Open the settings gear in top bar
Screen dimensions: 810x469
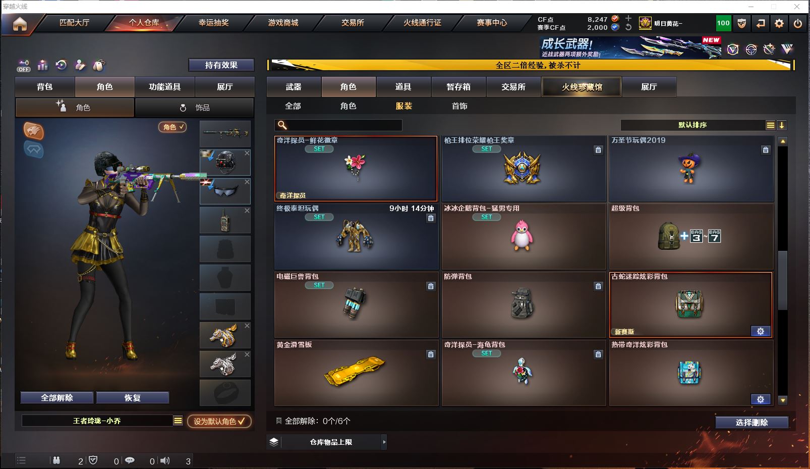[x=779, y=23]
